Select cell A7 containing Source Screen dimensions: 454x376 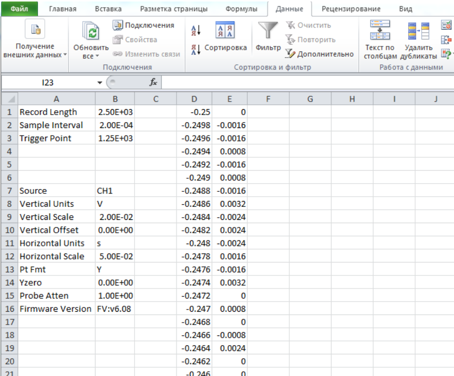(x=57, y=191)
